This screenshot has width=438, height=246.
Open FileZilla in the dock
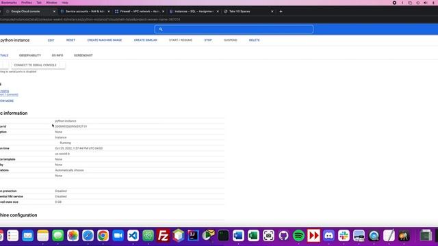pyautogui.click(x=163, y=236)
